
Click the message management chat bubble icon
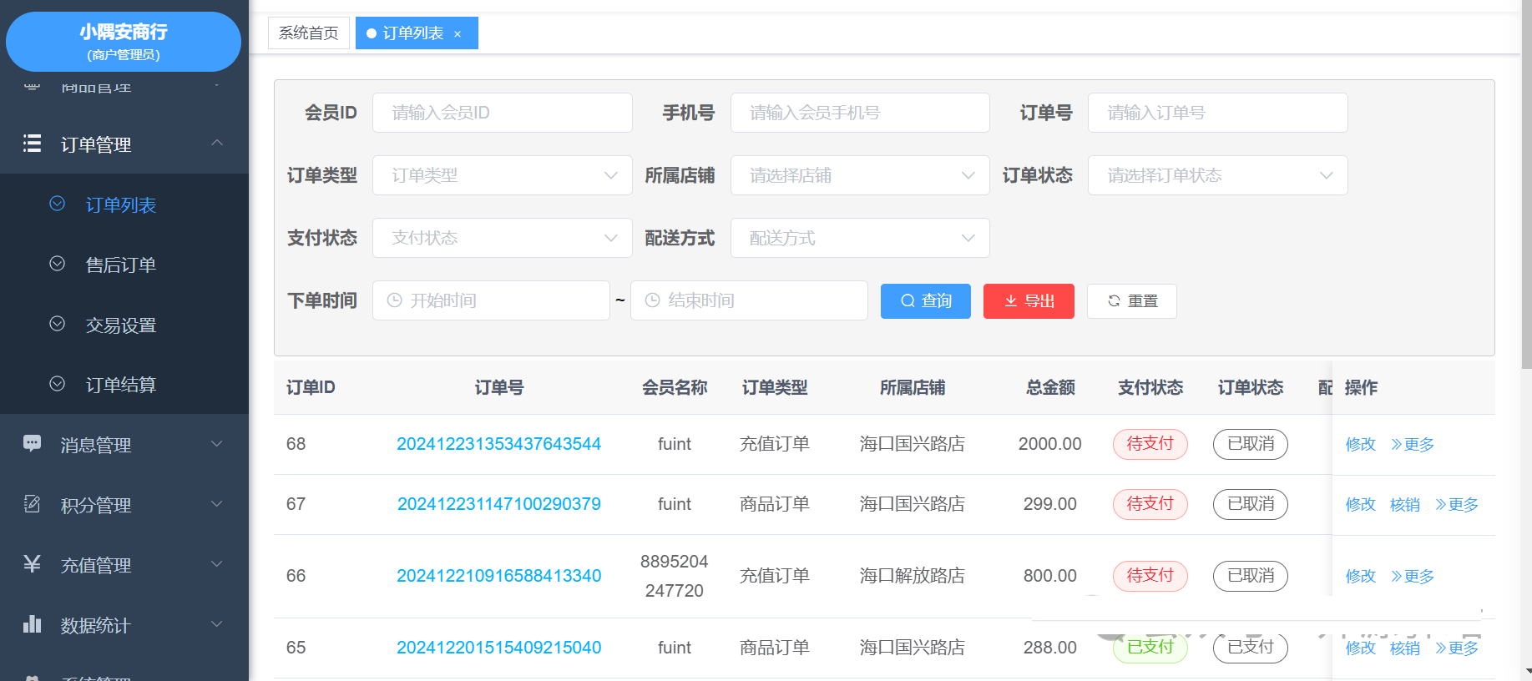click(x=32, y=443)
